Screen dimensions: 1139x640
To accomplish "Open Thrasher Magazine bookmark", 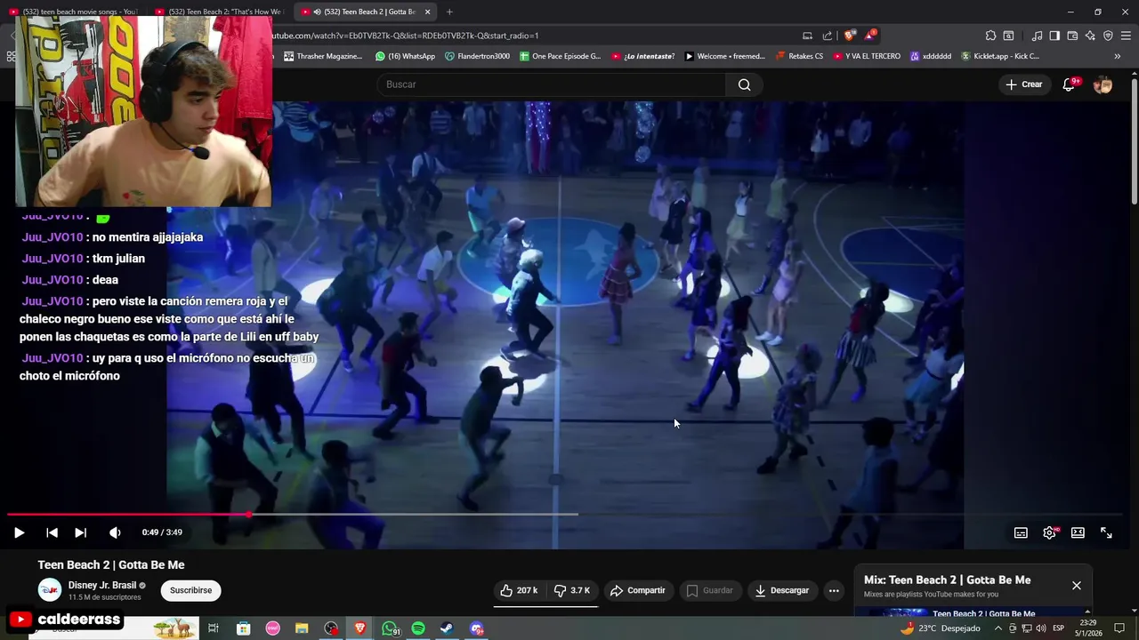I will tap(323, 56).
